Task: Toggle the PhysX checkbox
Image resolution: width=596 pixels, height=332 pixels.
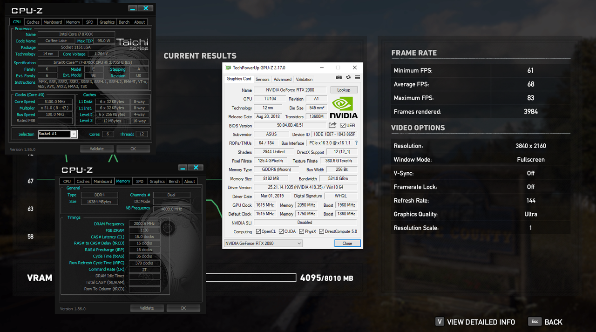Action: click(x=302, y=231)
